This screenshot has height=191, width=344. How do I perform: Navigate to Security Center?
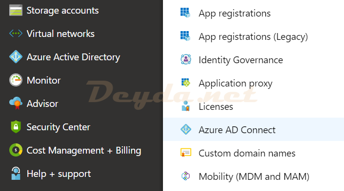tap(59, 127)
